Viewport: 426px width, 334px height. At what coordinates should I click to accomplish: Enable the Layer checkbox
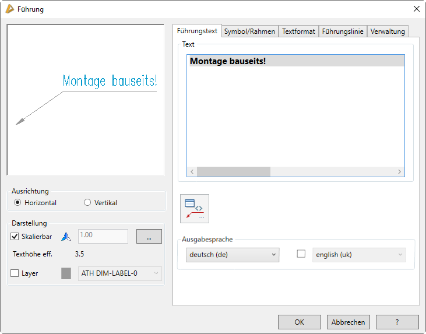pos(15,273)
